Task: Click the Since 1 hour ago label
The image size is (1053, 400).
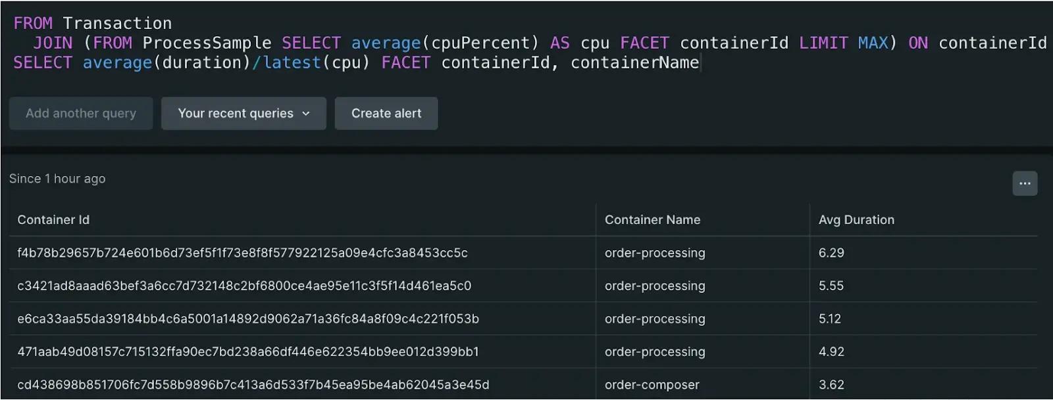Action: click(x=57, y=179)
